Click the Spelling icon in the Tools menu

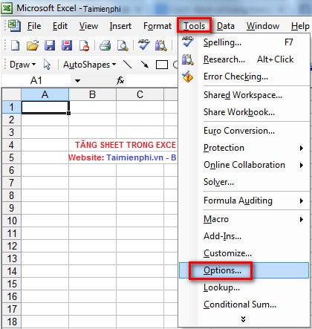point(188,42)
